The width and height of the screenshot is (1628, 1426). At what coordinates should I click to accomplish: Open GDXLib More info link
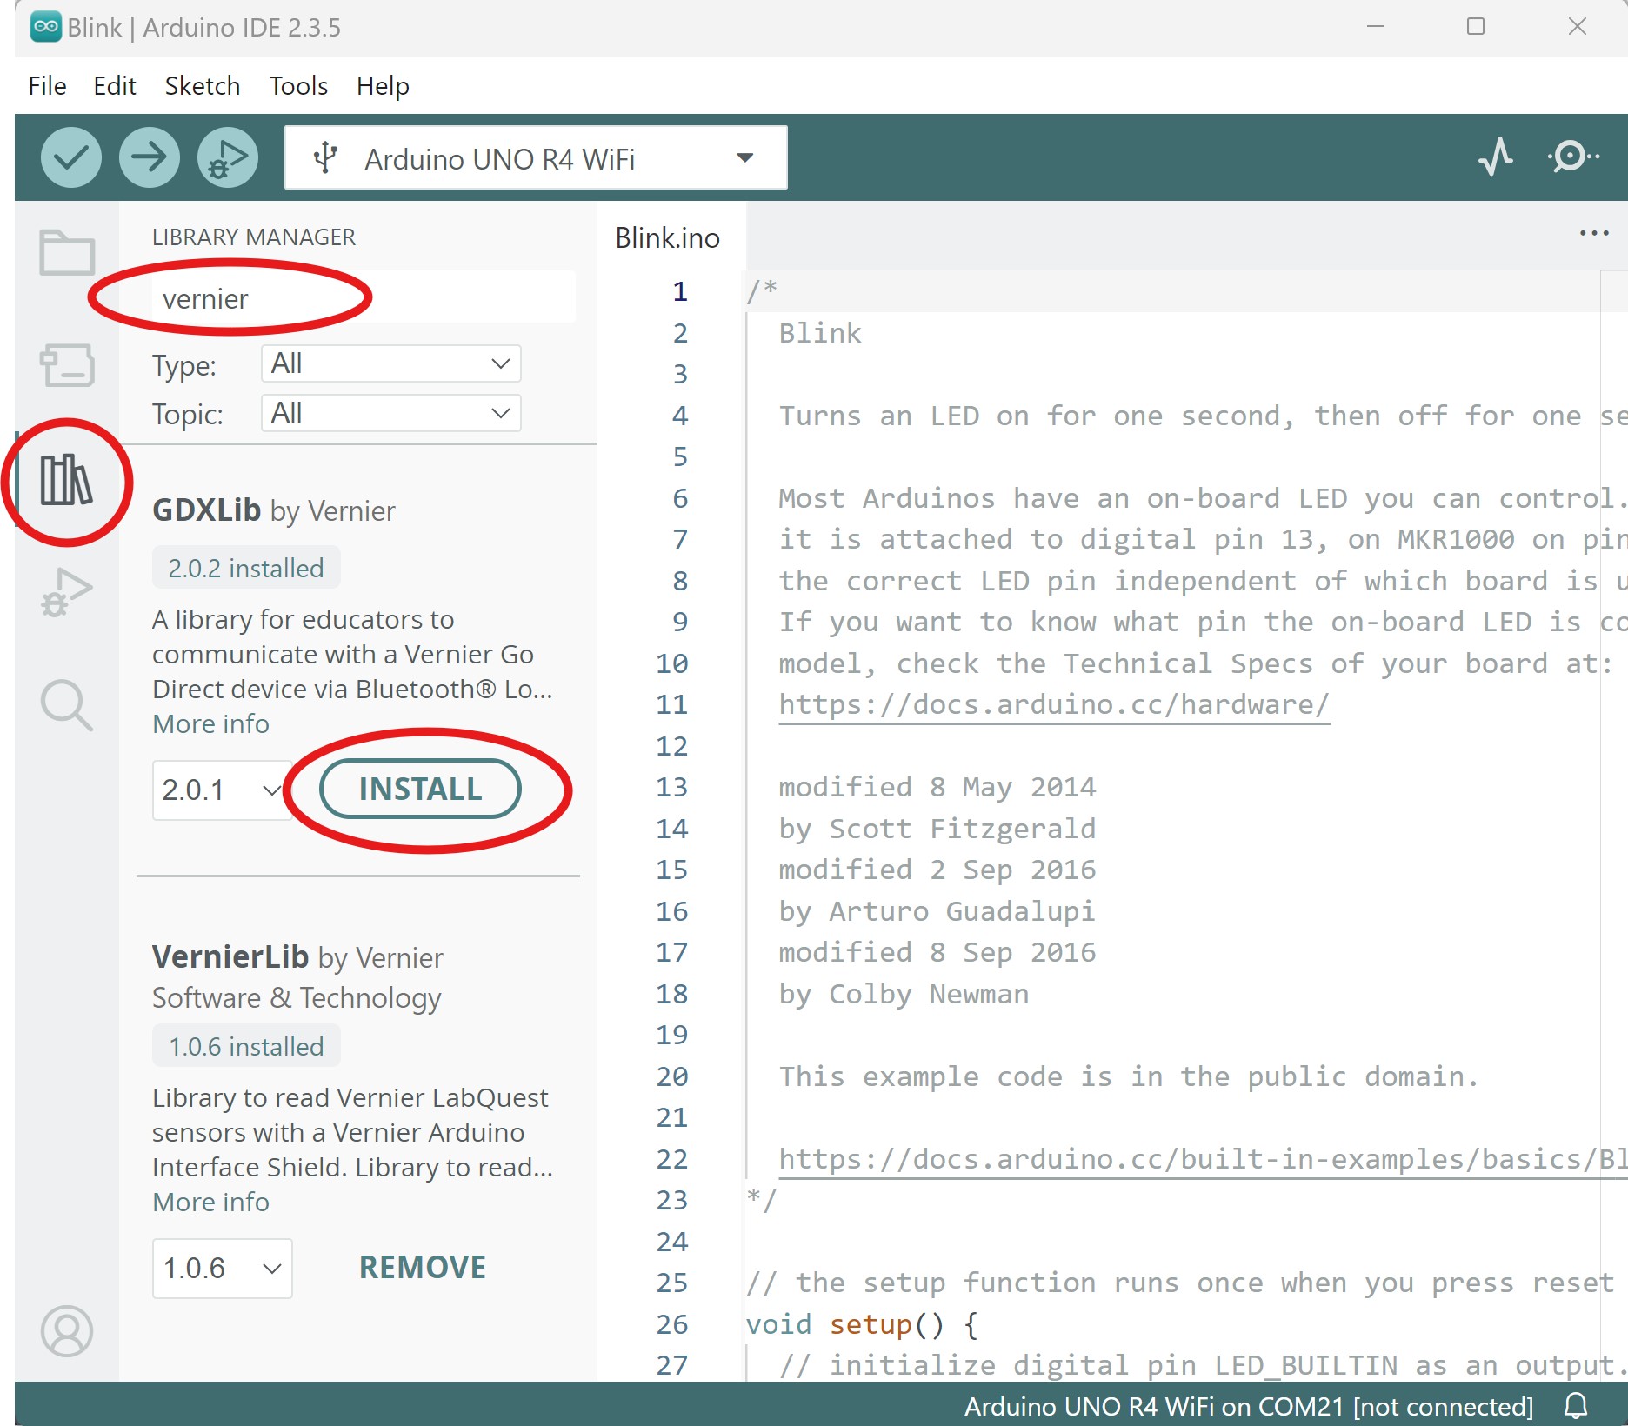(210, 723)
